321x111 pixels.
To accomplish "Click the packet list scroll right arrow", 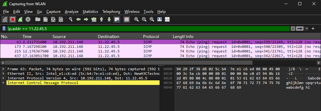I will (319, 63).
